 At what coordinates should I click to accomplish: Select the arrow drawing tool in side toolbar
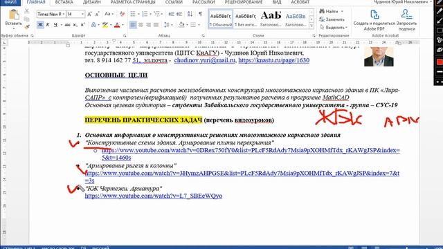(x=440, y=20)
